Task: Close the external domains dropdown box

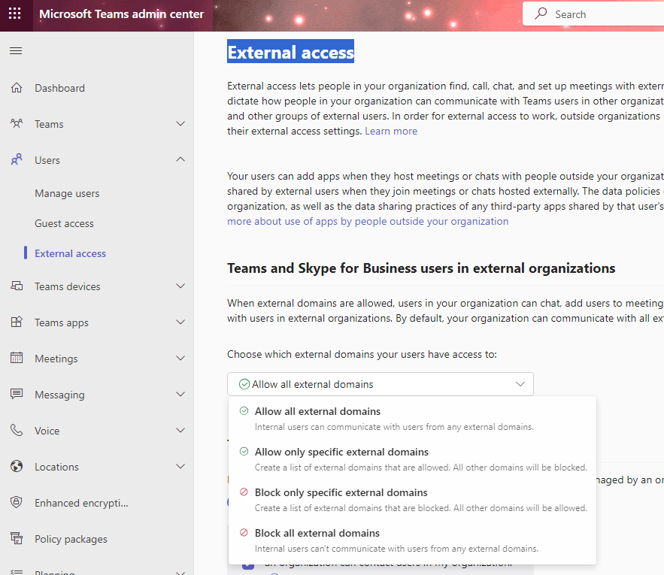Action: click(x=381, y=384)
